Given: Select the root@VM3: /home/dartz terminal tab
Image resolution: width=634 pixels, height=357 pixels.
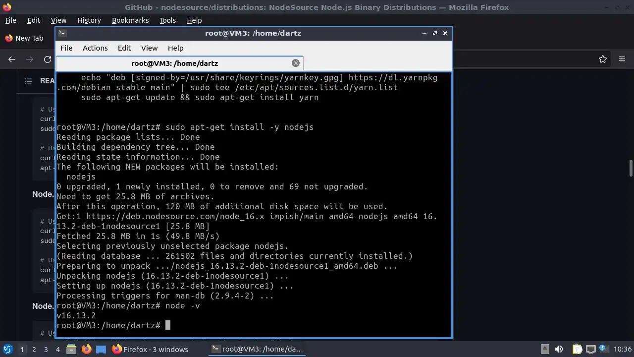Looking at the screenshot, I should click(179, 63).
